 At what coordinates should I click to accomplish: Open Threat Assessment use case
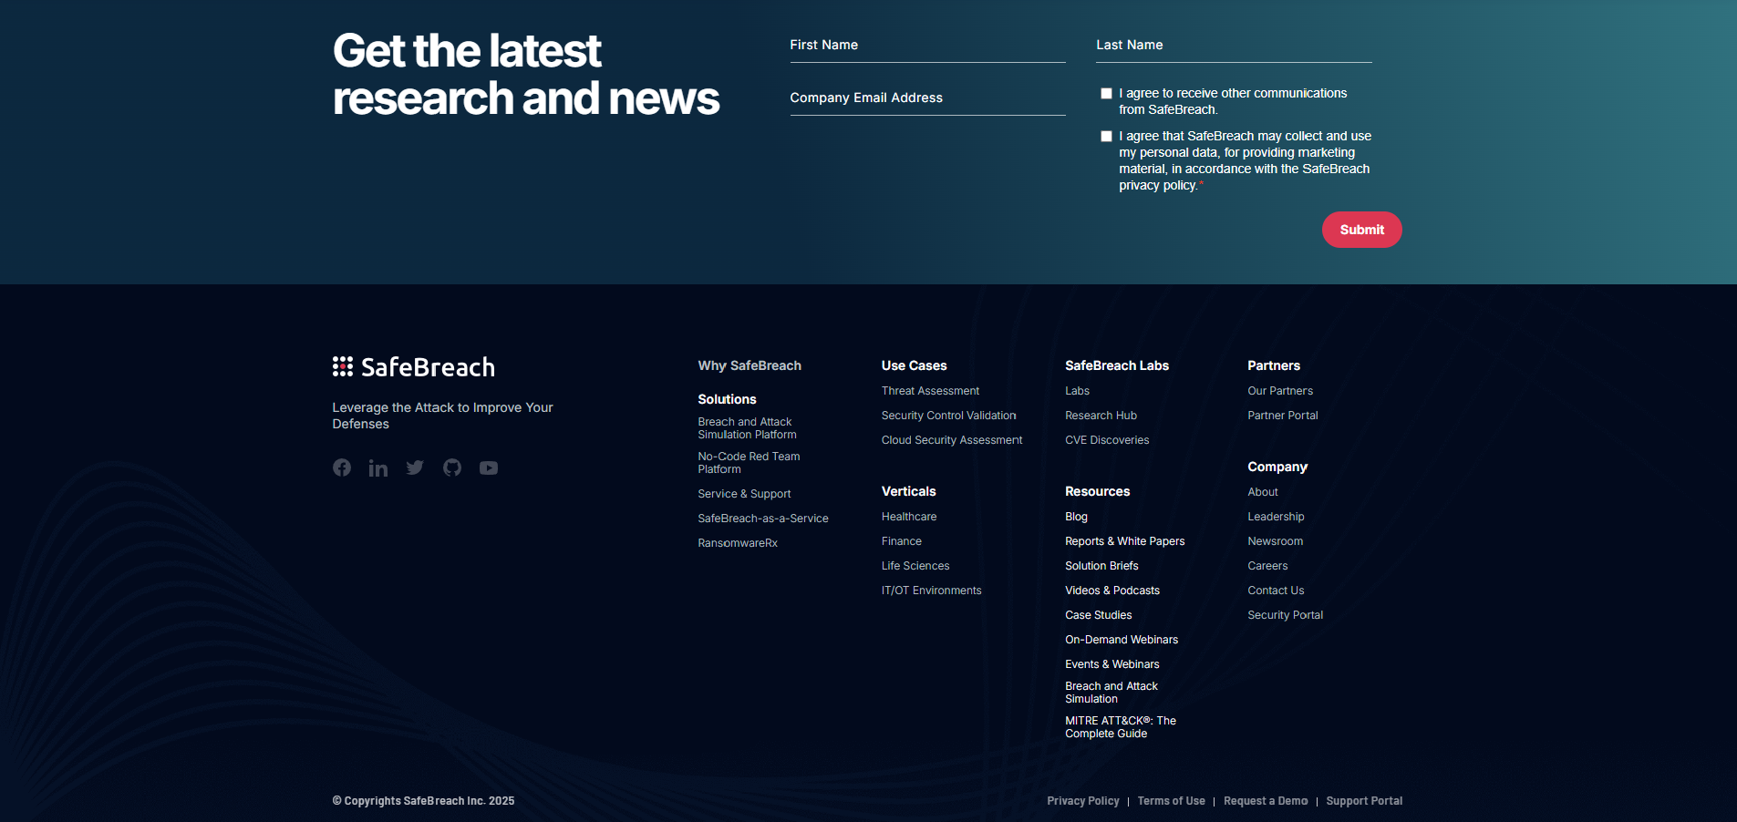click(930, 391)
